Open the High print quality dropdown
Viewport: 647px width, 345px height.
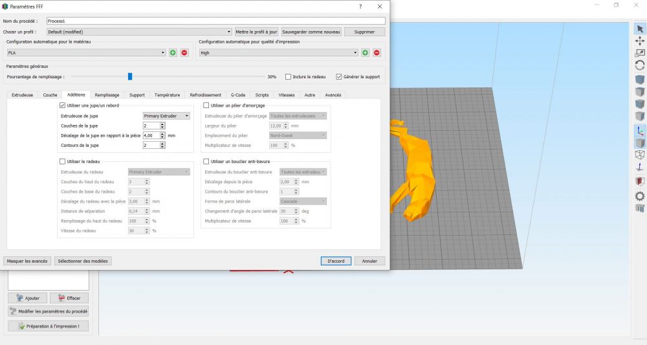coord(278,53)
